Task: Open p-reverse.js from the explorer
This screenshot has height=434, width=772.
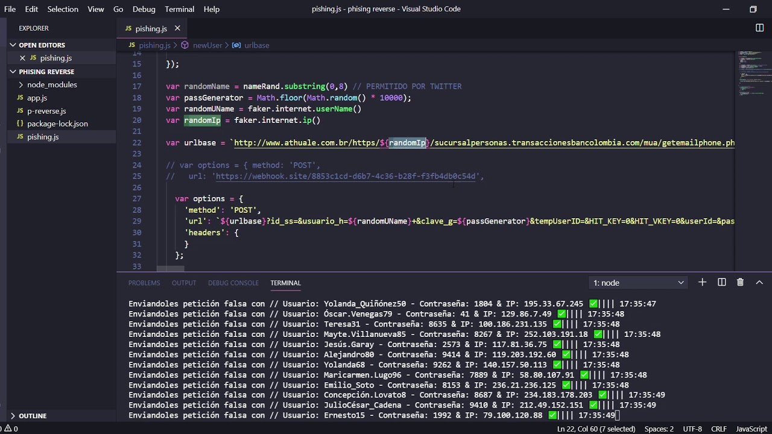Action: coord(46,111)
